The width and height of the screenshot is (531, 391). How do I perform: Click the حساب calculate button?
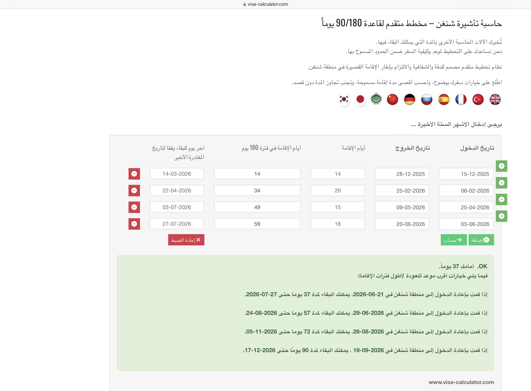pyautogui.click(x=453, y=240)
